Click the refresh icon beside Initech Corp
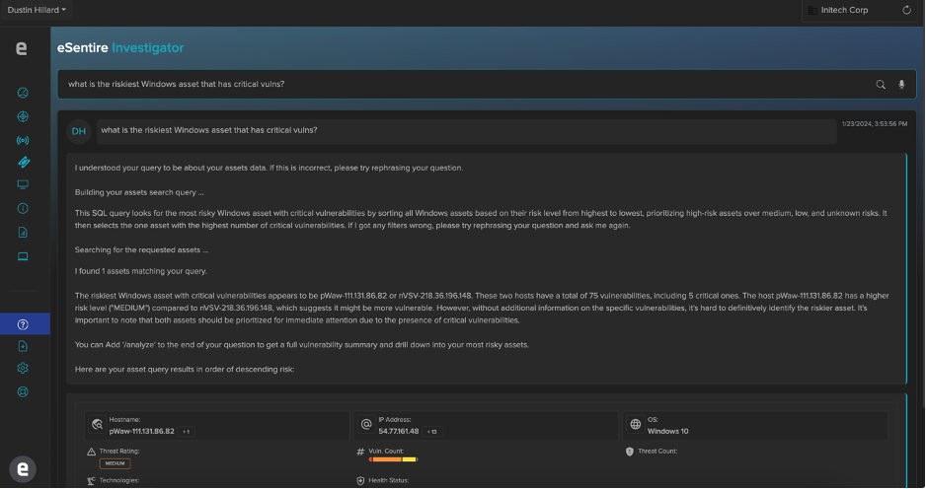926x489 pixels. tap(906, 10)
